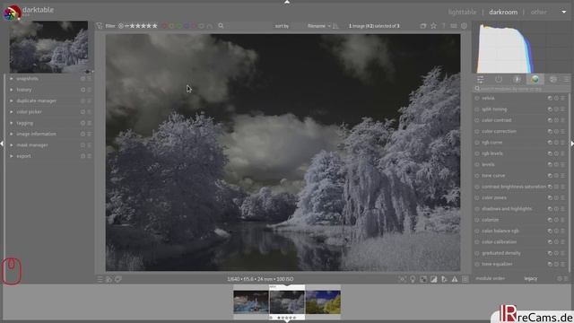The width and height of the screenshot is (574, 323).
Task: Enable the rgb levels module
Action: click(x=477, y=153)
